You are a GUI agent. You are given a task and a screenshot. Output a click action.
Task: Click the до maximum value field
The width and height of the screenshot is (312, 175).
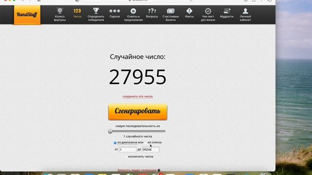click(151, 150)
